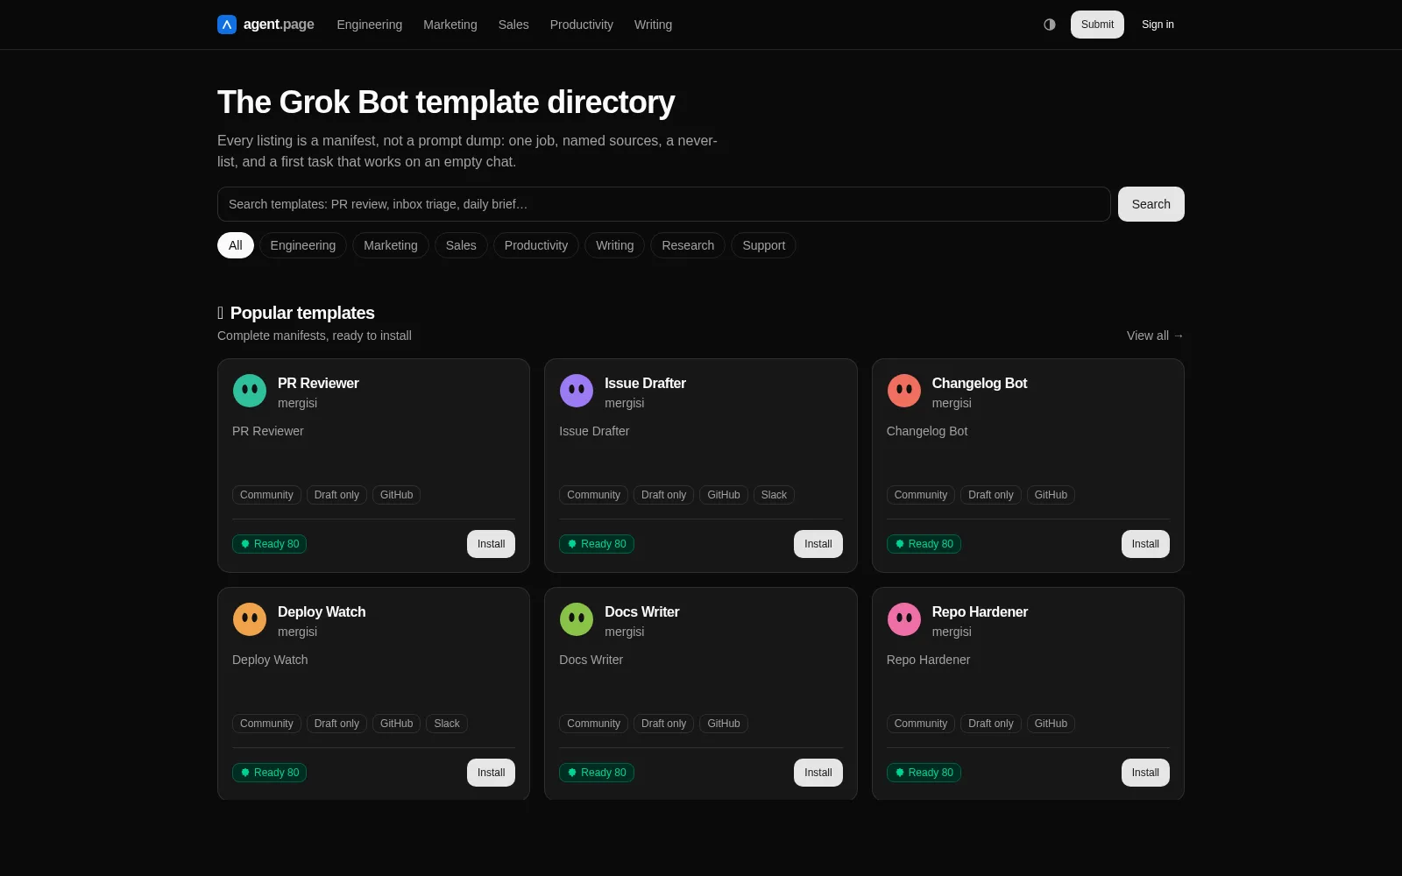Click mergisi author under Issue Drafter
1402x876 pixels.
click(625, 403)
